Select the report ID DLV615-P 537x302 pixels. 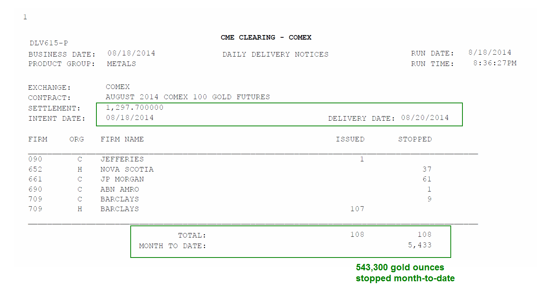(x=49, y=43)
